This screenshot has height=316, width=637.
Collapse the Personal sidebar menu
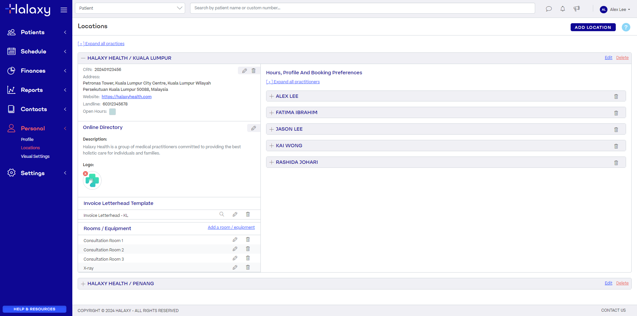tap(36, 128)
